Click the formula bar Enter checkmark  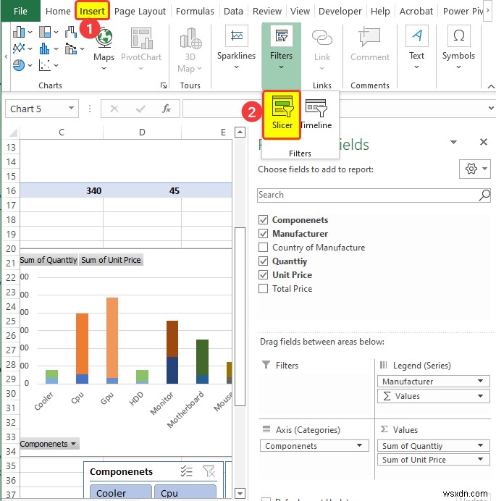140,109
